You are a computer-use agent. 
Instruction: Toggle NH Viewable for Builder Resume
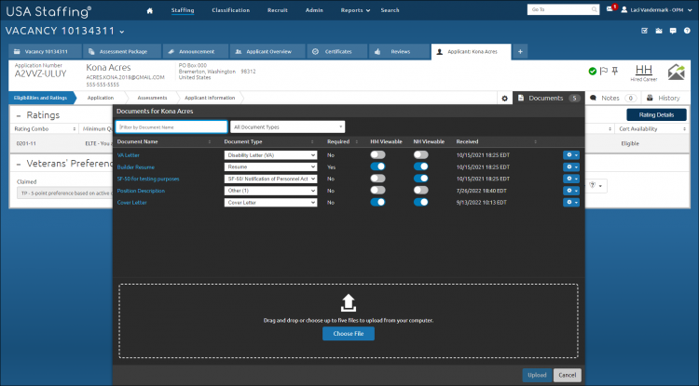point(420,166)
